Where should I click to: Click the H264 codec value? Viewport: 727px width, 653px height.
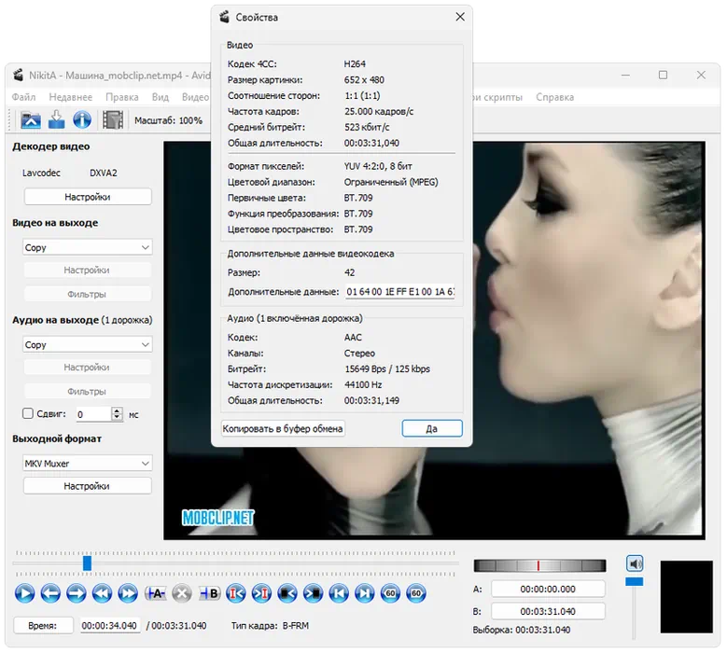click(x=355, y=64)
